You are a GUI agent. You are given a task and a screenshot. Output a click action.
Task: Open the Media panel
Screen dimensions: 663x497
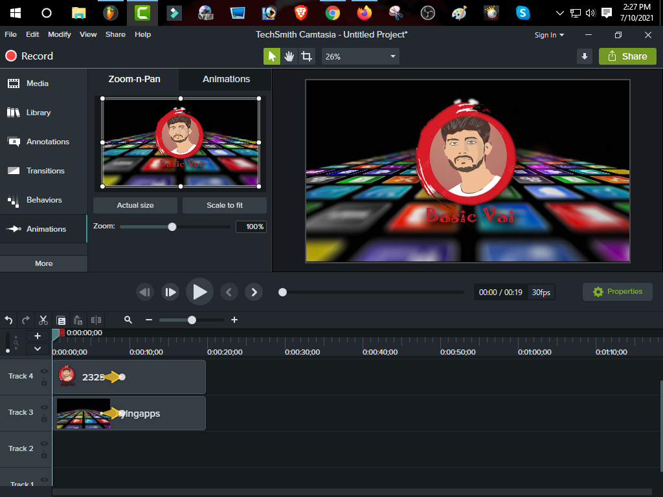(x=43, y=83)
